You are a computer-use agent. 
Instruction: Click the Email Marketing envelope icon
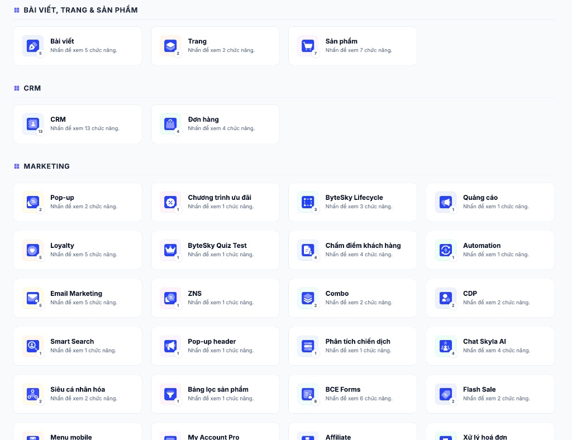[33, 298]
